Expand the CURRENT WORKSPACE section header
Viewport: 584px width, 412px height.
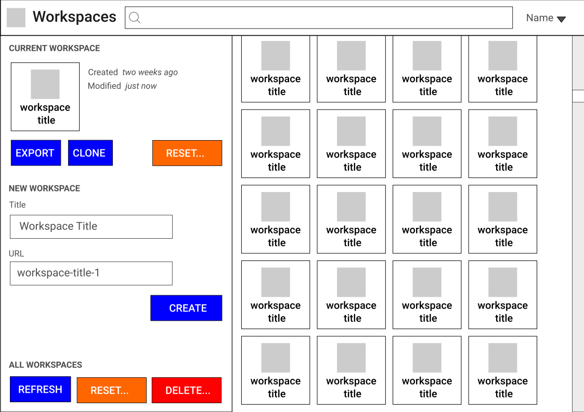coord(55,48)
